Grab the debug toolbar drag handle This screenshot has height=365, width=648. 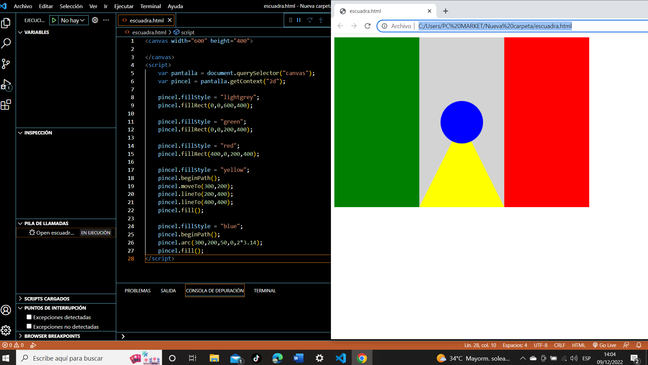coord(291,20)
